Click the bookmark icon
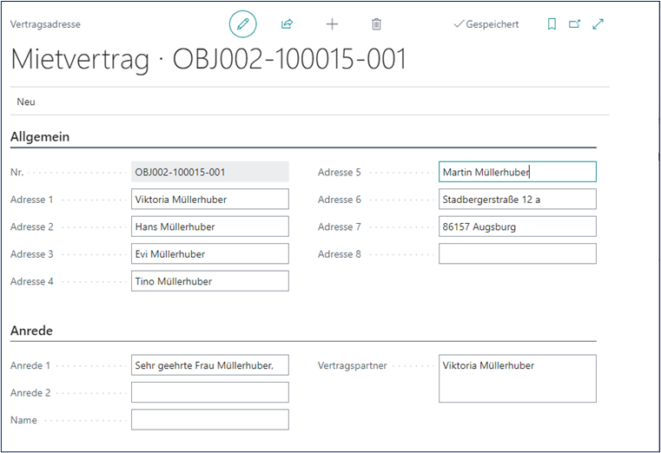The image size is (661, 453). 552,24
